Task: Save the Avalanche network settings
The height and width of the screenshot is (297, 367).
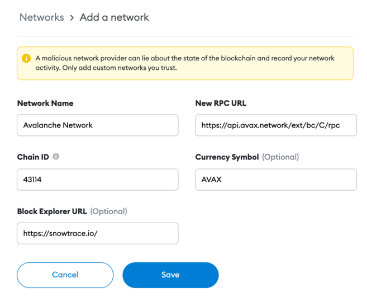Action: 170,275
